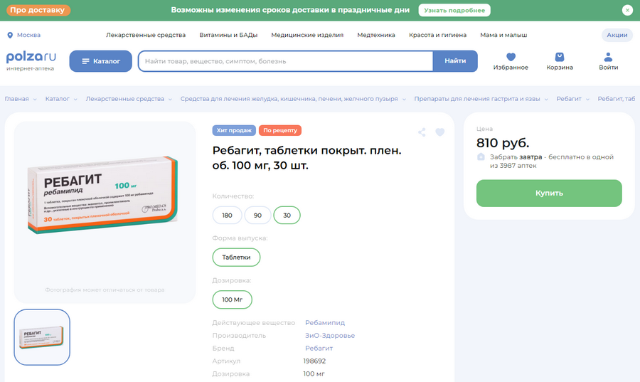Click the По рецепту badge
The height and width of the screenshot is (382, 640).
click(280, 130)
